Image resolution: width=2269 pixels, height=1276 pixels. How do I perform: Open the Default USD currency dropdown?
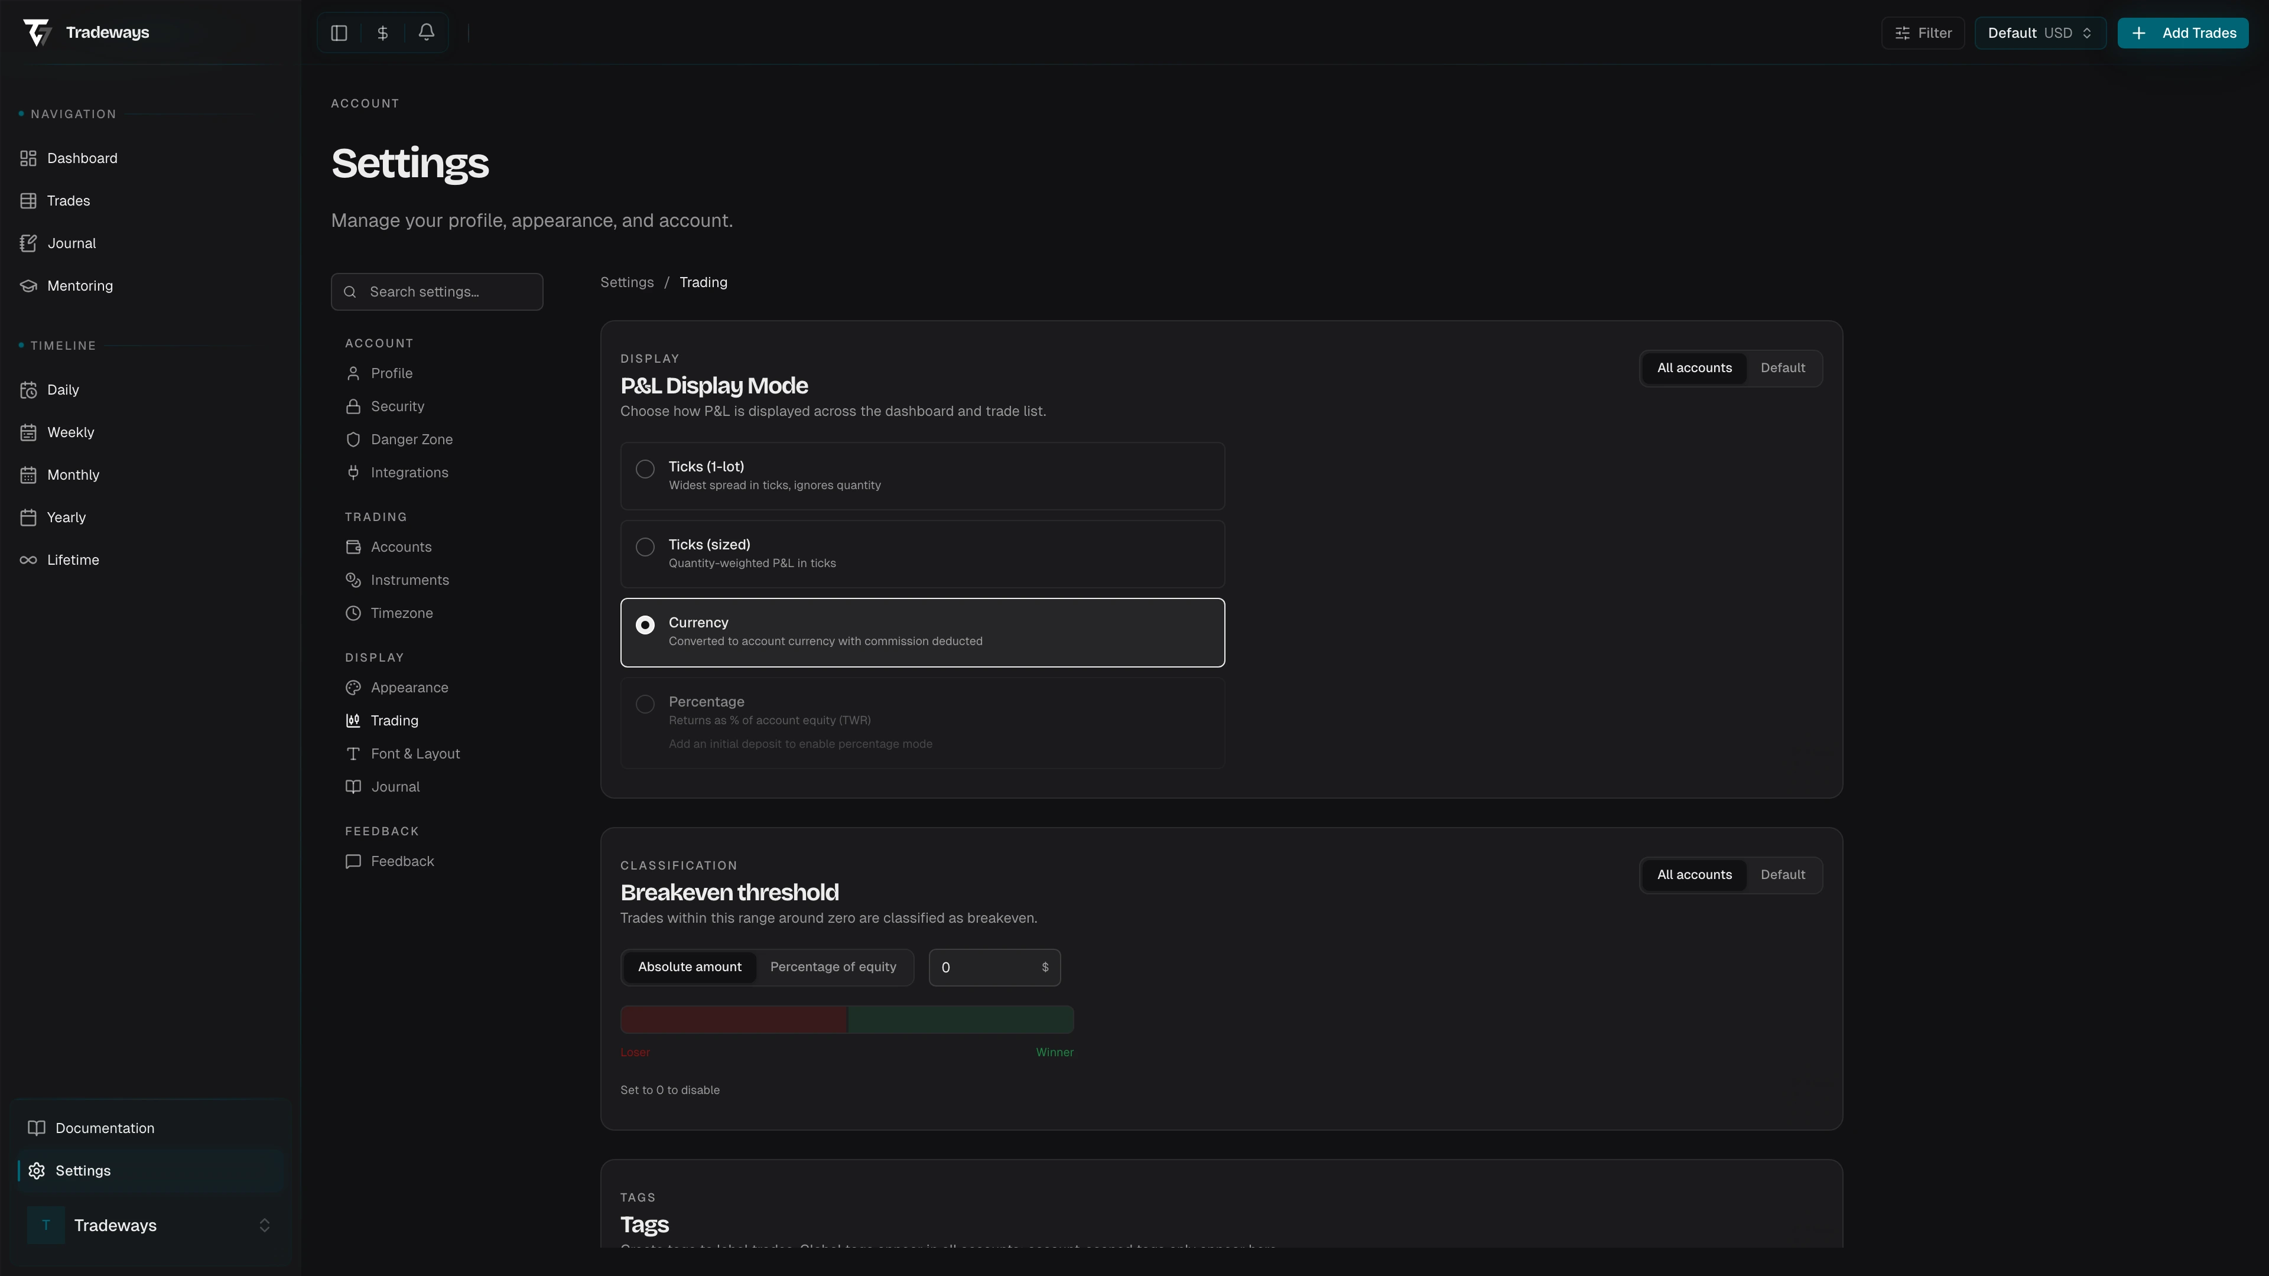pos(2040,32)
